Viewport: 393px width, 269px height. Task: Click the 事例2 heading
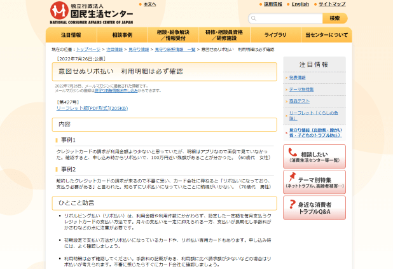point(68,169)
